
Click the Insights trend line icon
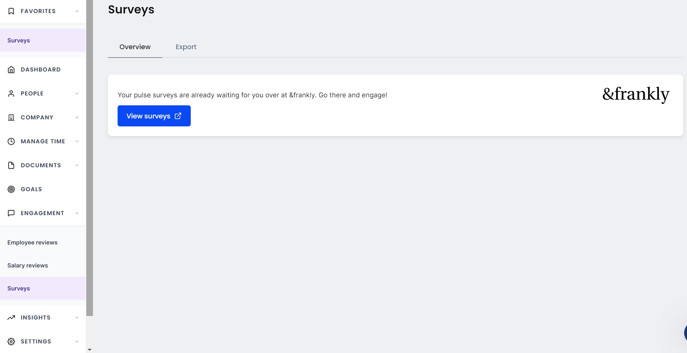pyautogui.click(x=11, y=318)
